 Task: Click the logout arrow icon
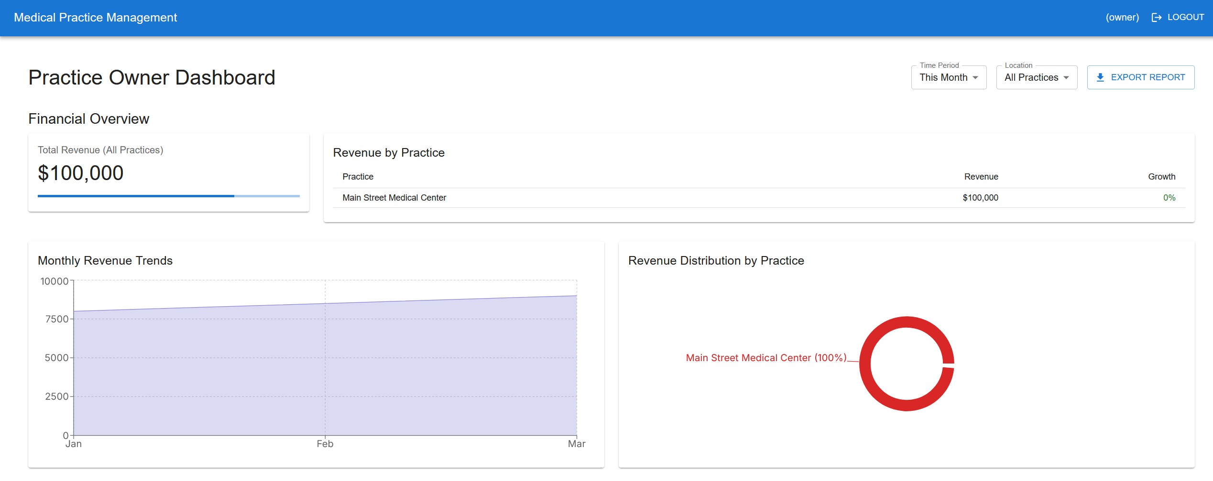(x=1156, y=18)
